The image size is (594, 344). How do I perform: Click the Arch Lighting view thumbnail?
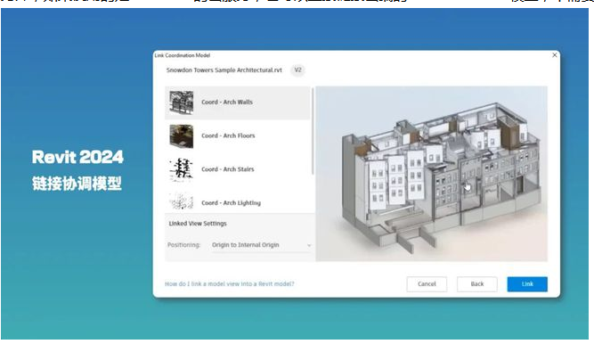(x=181, y=201)
